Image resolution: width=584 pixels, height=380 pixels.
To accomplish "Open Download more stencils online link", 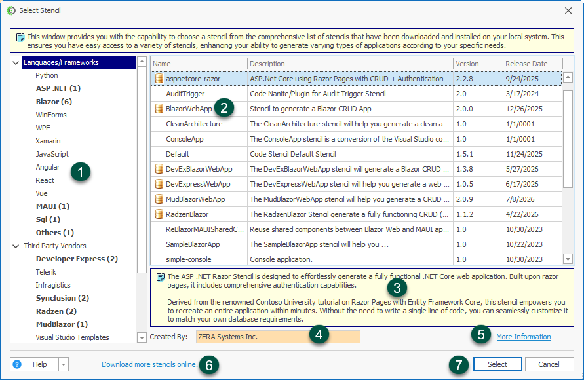I will (149, 364).
